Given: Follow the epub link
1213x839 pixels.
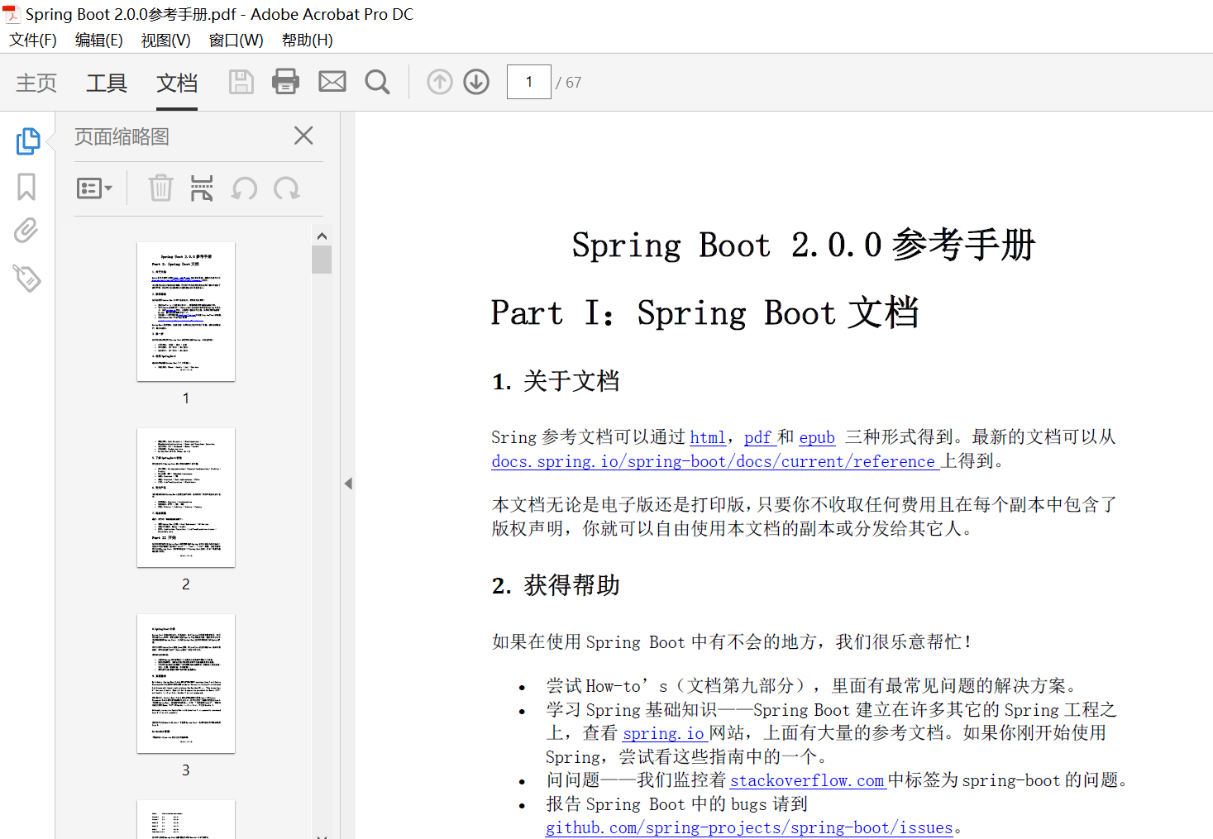Looking at the screenshot, I should click(x=817, y=437).
